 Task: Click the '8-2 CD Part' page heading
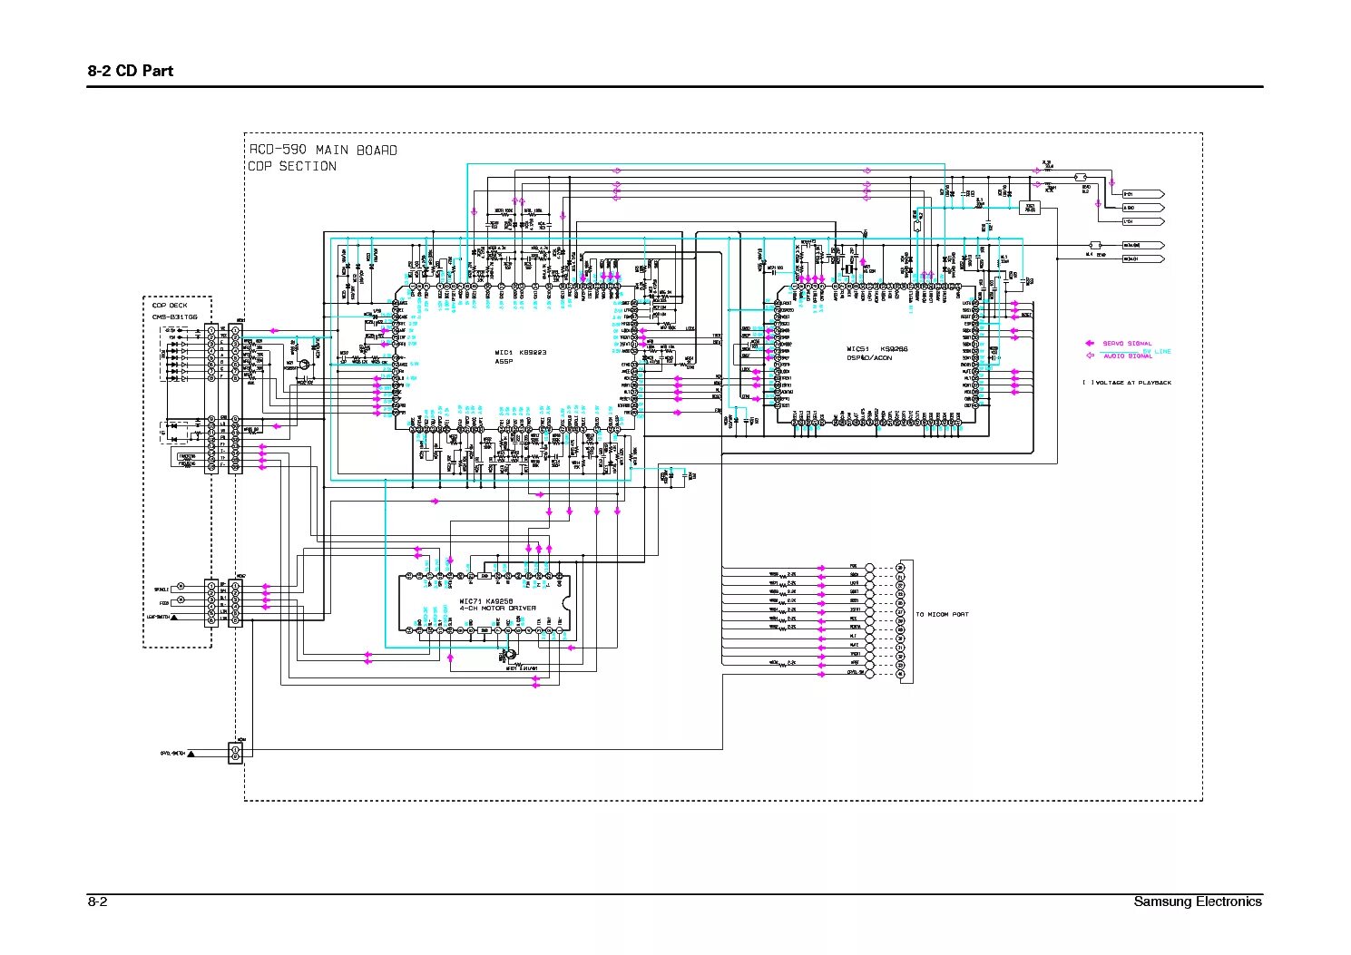pyautogui.click(x=131, y=71)
